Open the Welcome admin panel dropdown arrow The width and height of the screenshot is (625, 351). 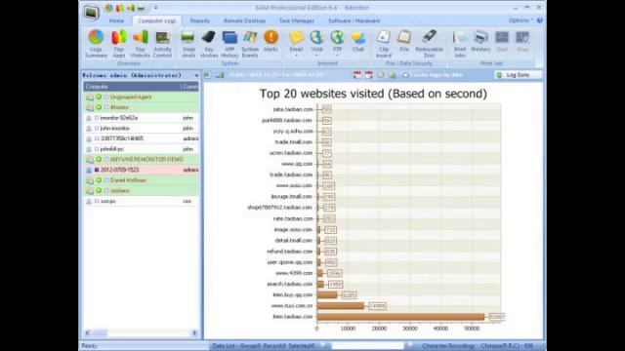[196, 75]
